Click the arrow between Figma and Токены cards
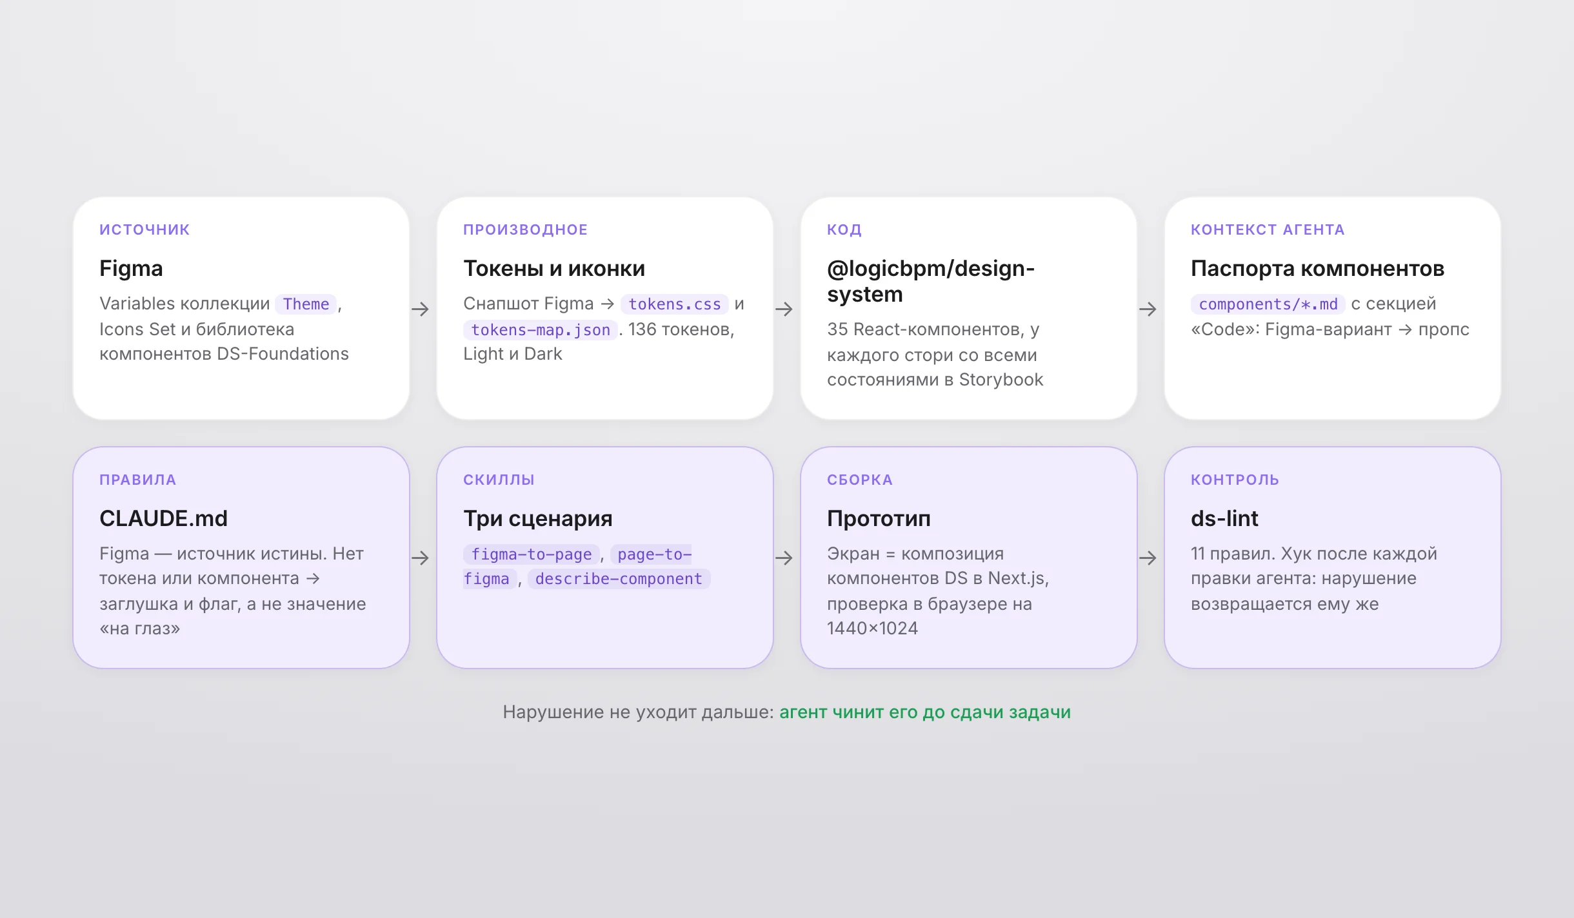 click(420, 309)
